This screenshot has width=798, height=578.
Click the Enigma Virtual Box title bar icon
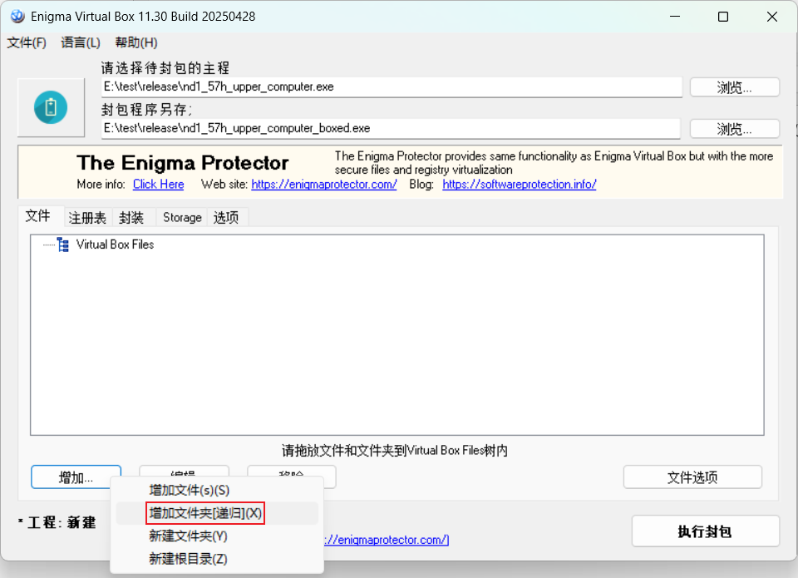click(x=17, y=17)
